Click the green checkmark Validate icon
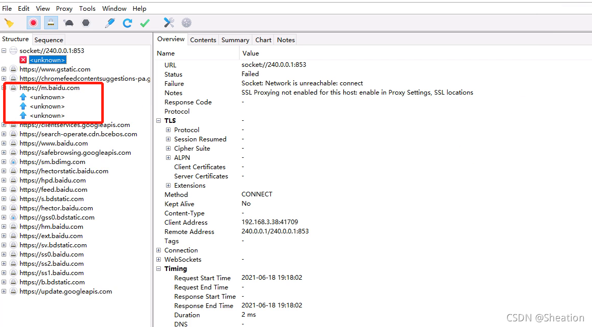The height and width of the screenshot is (327, 592). 144,23
